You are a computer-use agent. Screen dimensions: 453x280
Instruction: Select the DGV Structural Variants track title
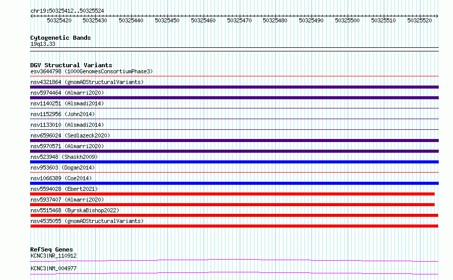click(x=71, y=65)
